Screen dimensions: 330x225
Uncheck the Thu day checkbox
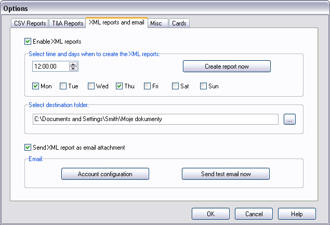[120, 86]
